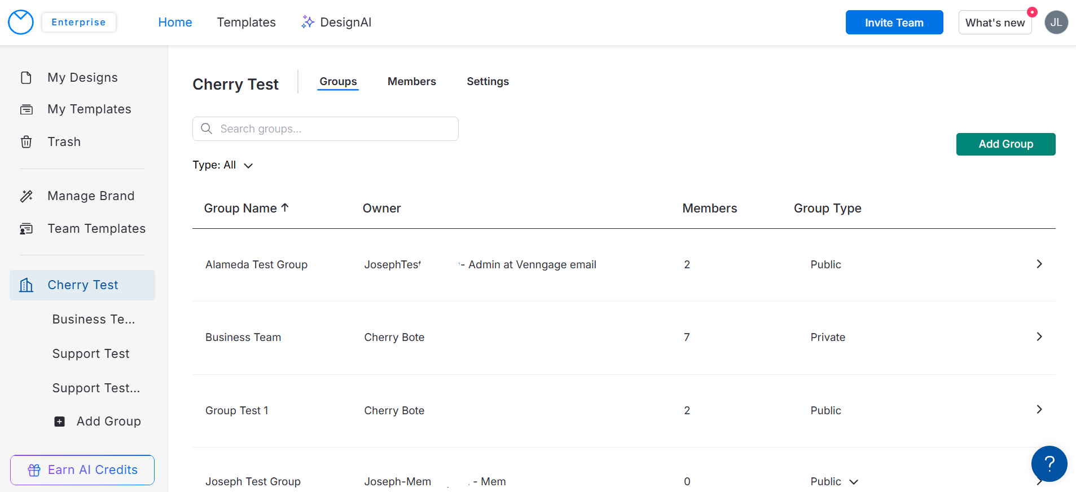Screen dimensions: 1076x492
Task: Click the plus icon beside Add Group
Action: click(59, 422)
